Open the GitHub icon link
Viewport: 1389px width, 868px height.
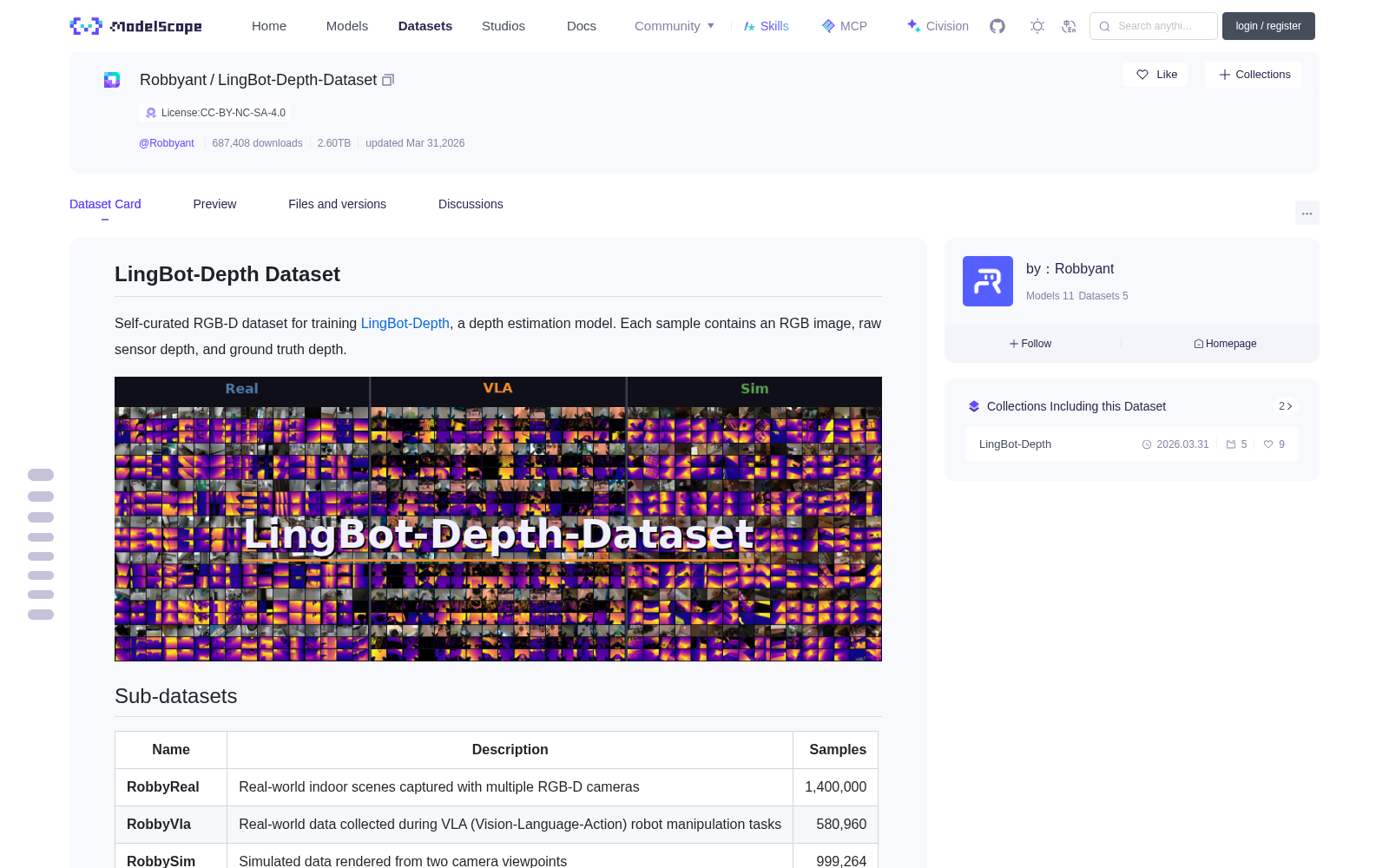997,26
